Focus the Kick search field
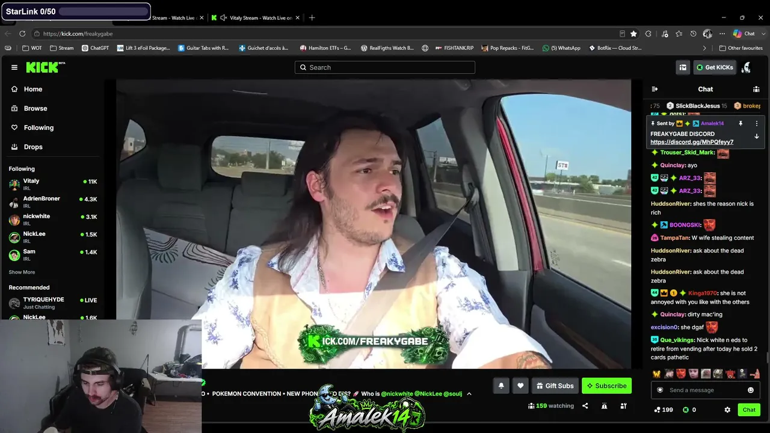 tap(385, 67)
